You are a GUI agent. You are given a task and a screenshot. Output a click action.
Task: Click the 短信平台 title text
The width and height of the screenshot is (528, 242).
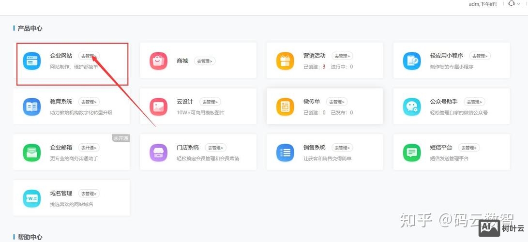click(x=441, y=148)
